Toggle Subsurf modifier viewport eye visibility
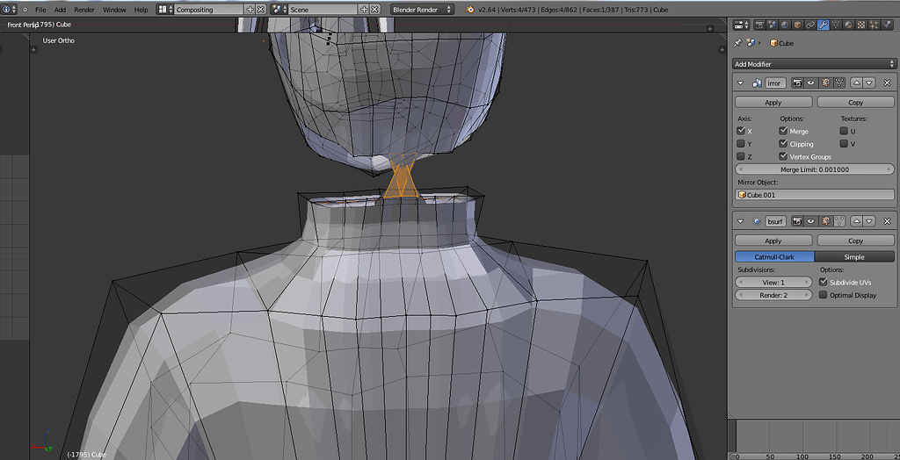This screenshot has height=460, width=900. (810, 221)
